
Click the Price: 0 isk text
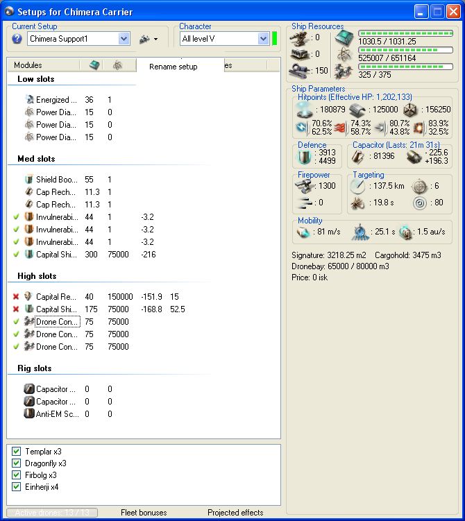click(x=310, y=277)
